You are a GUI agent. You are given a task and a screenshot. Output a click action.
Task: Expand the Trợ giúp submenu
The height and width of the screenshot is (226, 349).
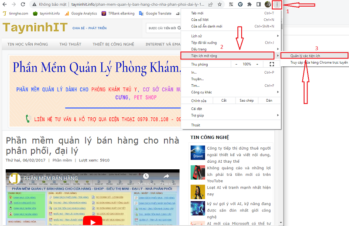[229, 115]
